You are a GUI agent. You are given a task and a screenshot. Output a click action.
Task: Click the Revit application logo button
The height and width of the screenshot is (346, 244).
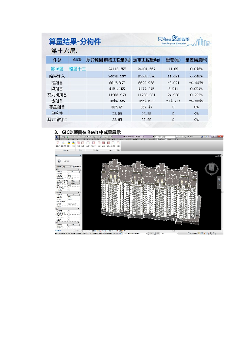coord(57,138)
